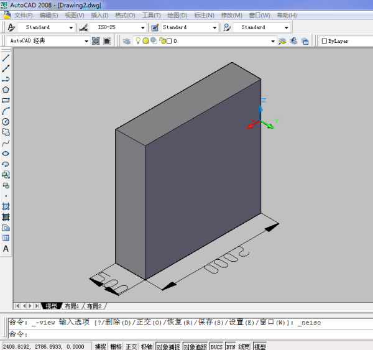Open the 插入(I) menu
The height and width of the screenshot is (350, 373).
(99, 16)
